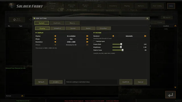Image resolution: width=182 pixels, height=102 pixels.
Task: Adjust the Field of view slider handle
Action: pos(123,50)
